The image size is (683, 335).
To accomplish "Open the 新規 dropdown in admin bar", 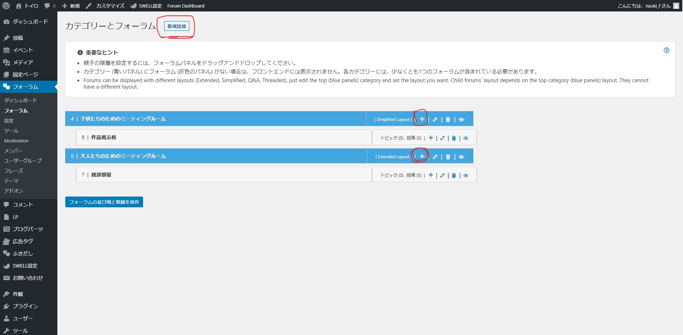I will pyautogui.click(x=71, y=6).
